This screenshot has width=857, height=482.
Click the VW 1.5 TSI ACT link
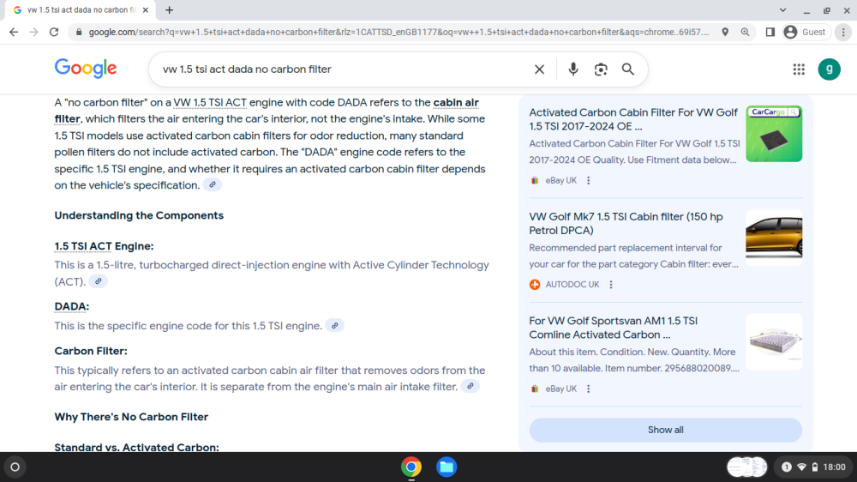210,102
